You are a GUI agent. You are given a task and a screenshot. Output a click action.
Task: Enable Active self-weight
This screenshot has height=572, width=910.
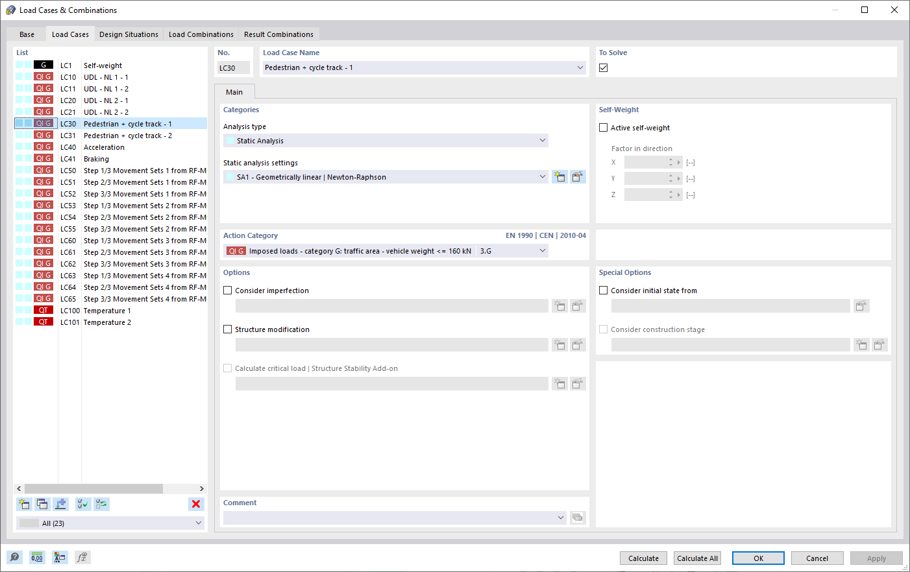coord(603,128)
